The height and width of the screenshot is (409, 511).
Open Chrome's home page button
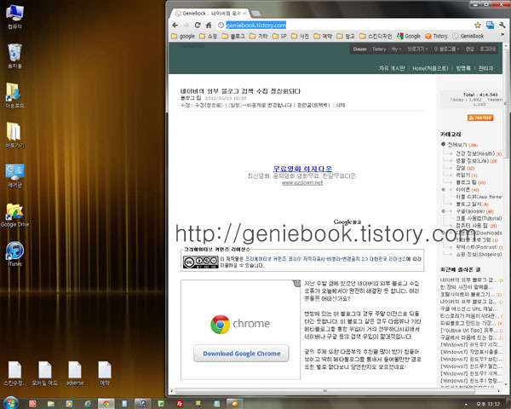[x=209, y=25]
